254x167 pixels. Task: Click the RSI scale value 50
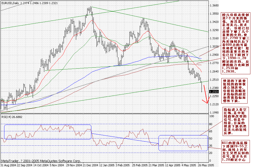(x=211, y=138)
